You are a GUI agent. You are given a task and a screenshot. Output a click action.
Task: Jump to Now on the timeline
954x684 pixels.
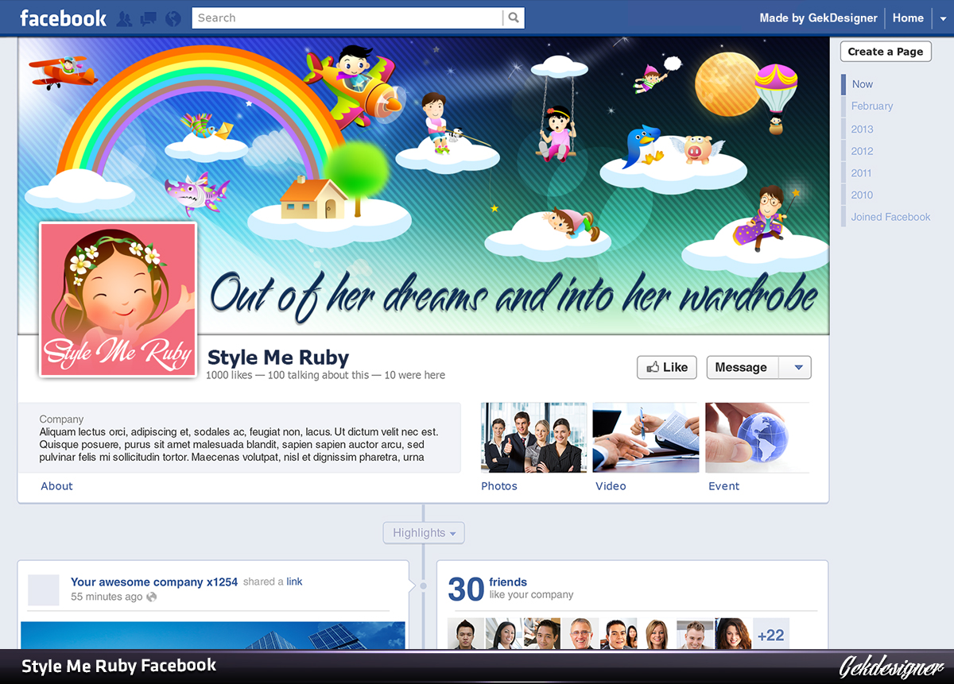[863, 84]
